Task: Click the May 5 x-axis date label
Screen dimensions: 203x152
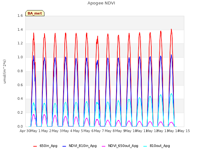Action: 78,131
